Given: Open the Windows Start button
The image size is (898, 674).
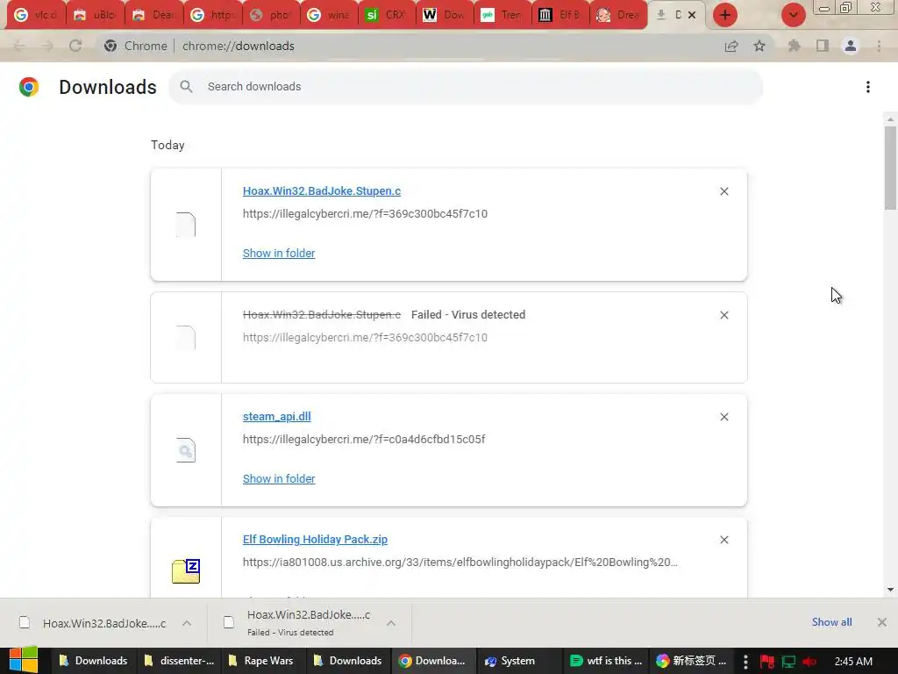Looking at the screenshot, I should [x=24, y=661].
